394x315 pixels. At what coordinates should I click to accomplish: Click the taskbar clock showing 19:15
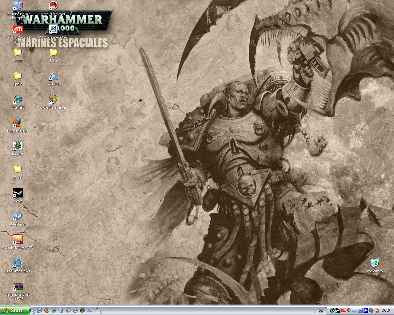[x=385, y=310]
